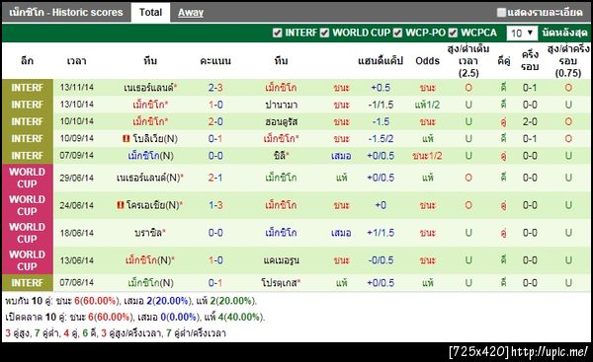Click the นัดหลังสุด label
Screen dimensions: 593x362
(x=565, y=33)
